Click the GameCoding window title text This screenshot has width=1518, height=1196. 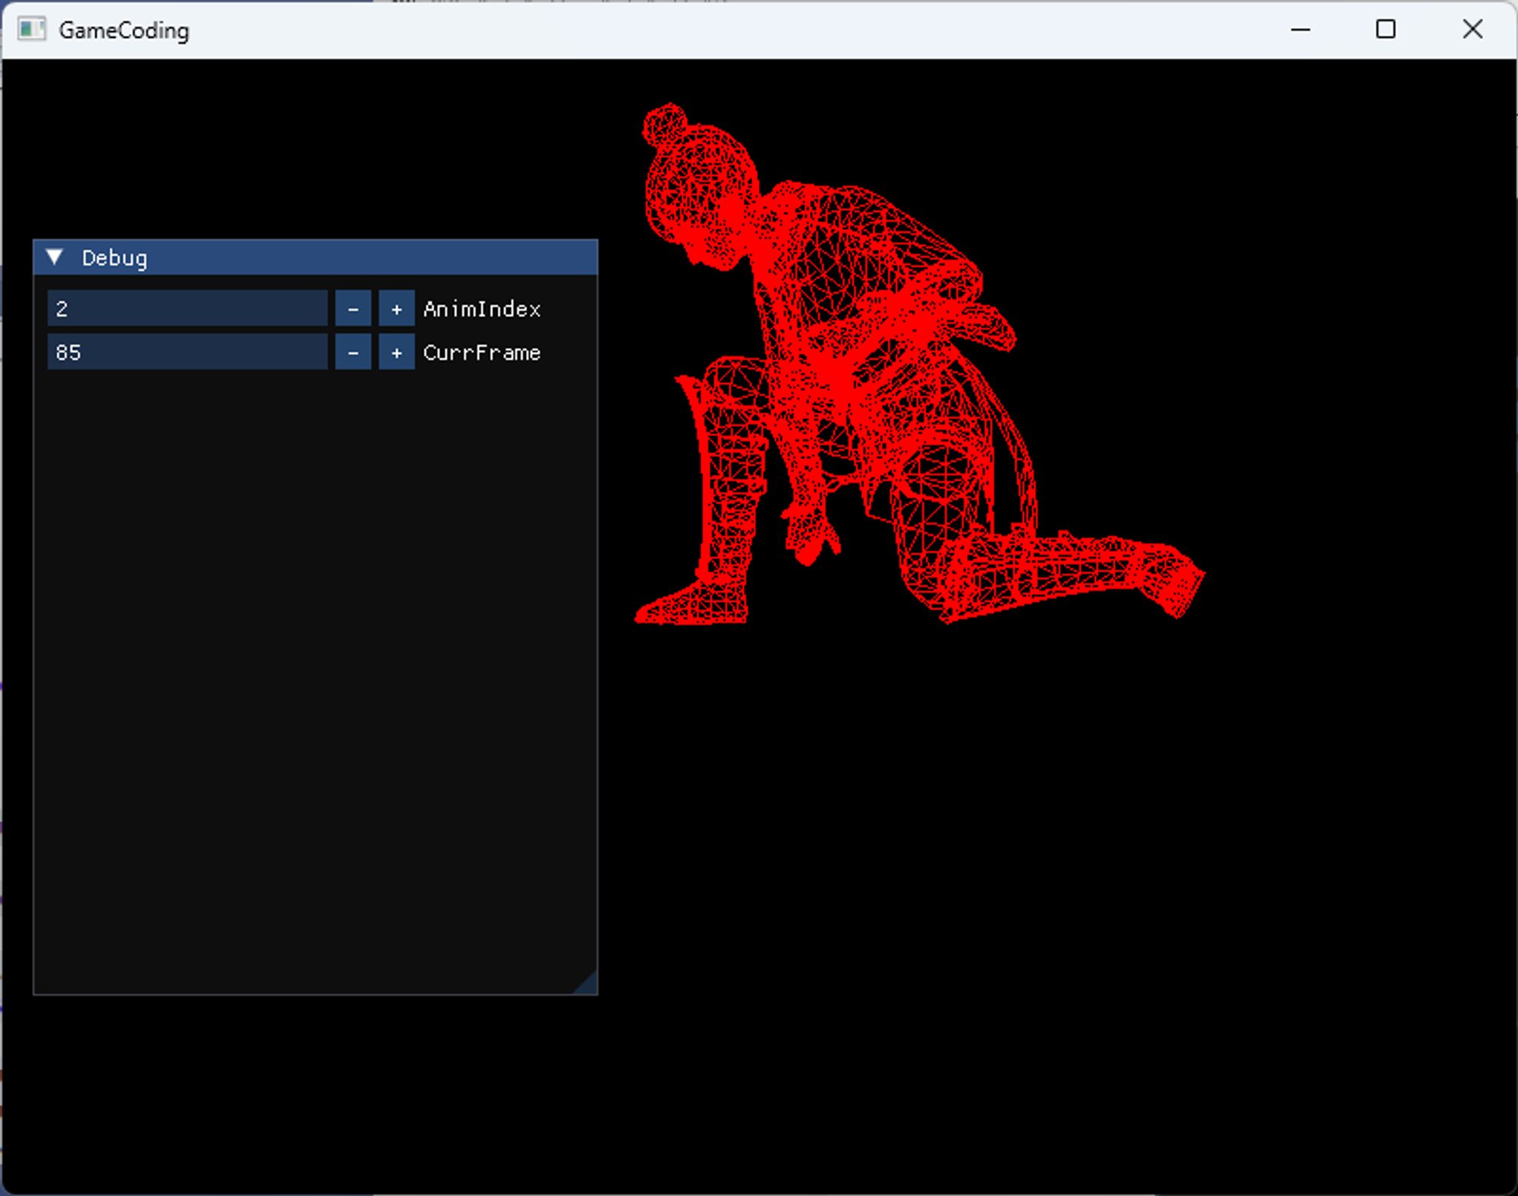(x=124, y=30)
